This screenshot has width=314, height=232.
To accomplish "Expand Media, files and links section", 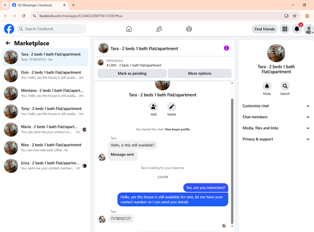I will click(x=276, y=128).
